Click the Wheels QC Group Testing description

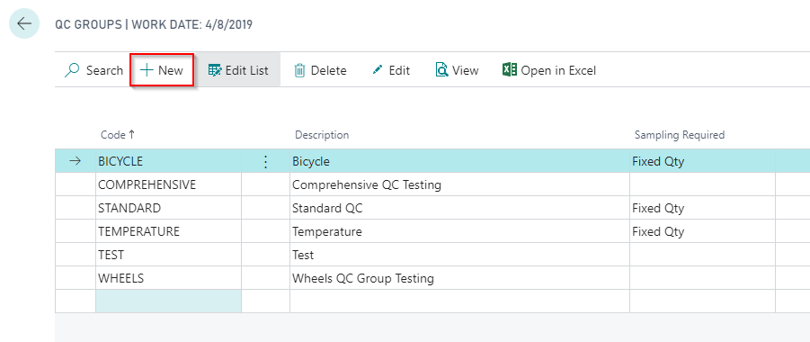coord(459,278)
